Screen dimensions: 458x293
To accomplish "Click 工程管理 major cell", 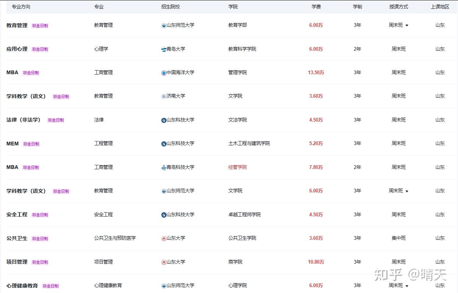I will (x=103, y=144).
